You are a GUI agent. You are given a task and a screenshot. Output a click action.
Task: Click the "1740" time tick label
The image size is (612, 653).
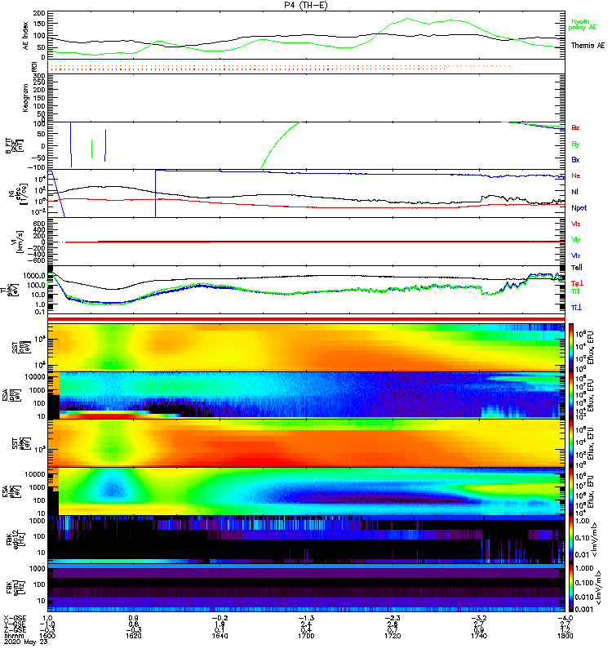479,636
